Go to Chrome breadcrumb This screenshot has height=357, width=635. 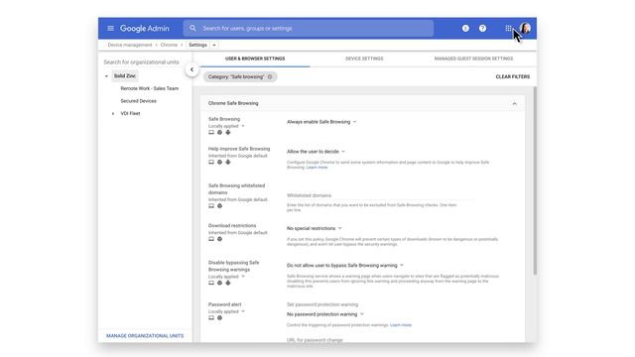pos(169,45)
